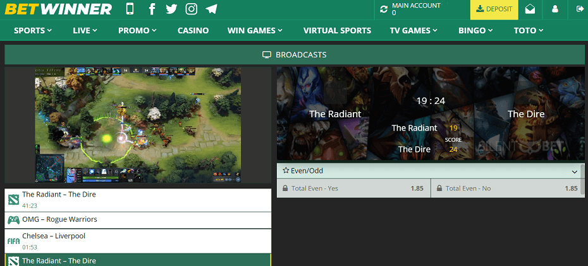Image resolution: width=588 pixels, height=266 pixels.
Task: Collapse the Even/Odd market chevron
Action: tap(575, 172)
